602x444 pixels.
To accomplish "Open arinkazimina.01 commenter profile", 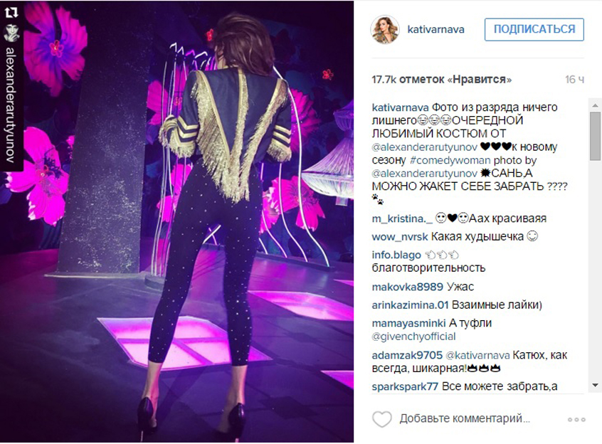I will click(x=410, y=305).
